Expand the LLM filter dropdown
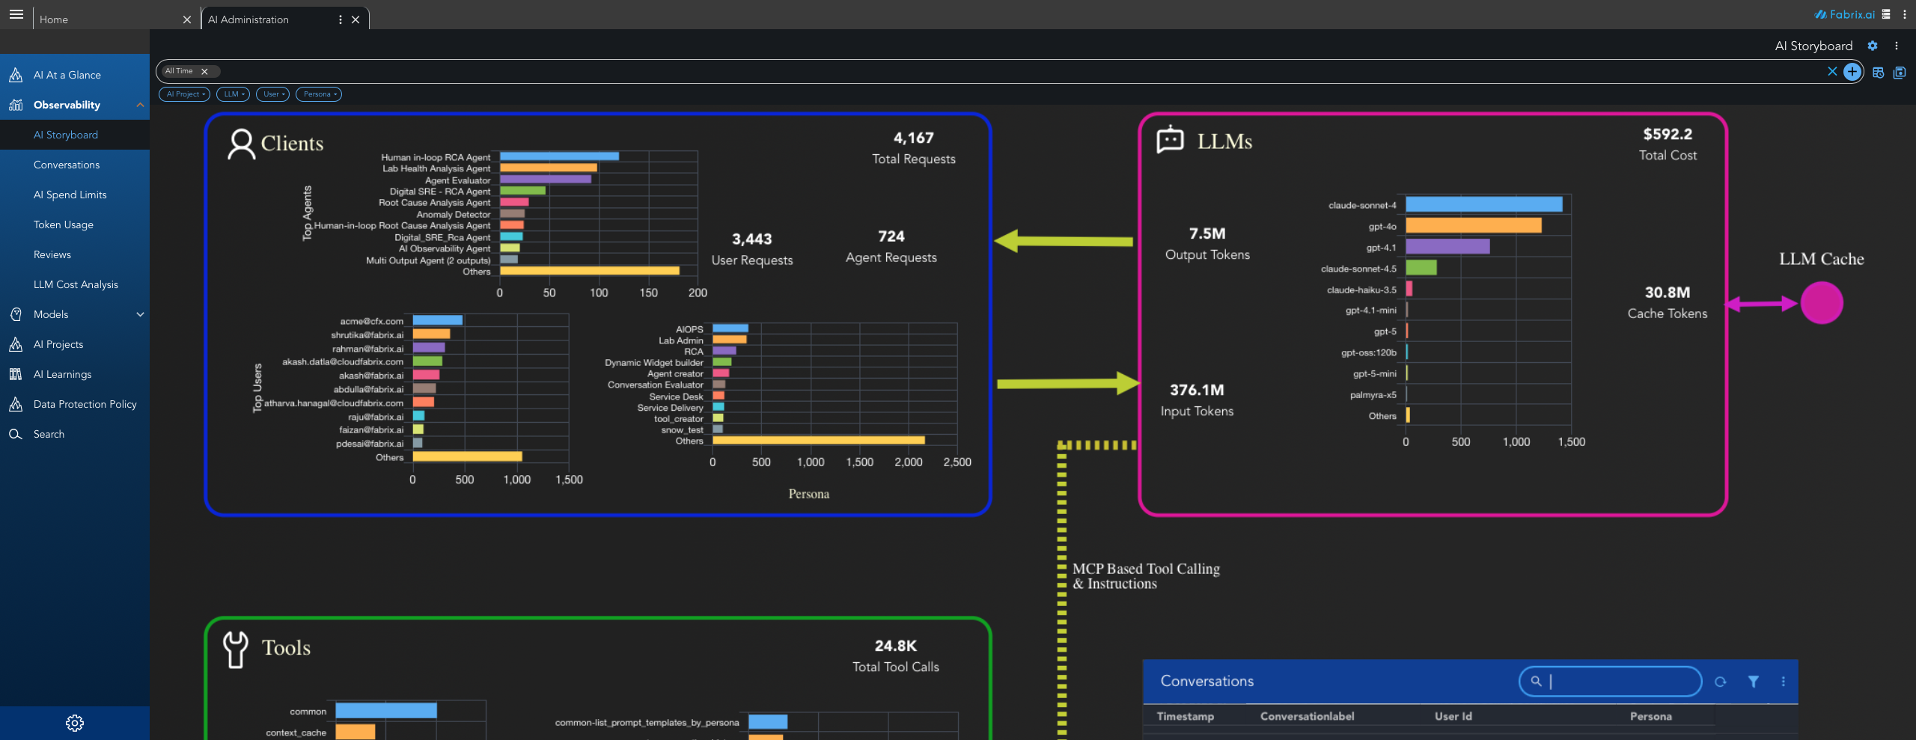 pyautogui.click(x=233, y=94)
